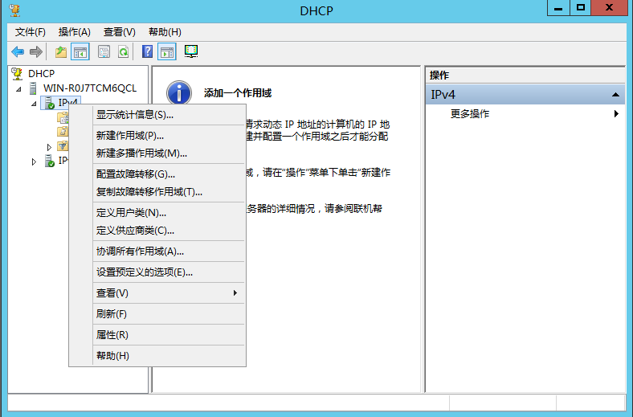Click the Properties toolbar icon
The width and height of the screenshot is (633, 417).
[104, 52]
